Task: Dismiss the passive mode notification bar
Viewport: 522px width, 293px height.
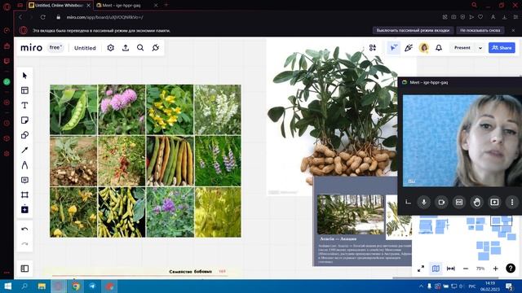Action: coord(513,30)
